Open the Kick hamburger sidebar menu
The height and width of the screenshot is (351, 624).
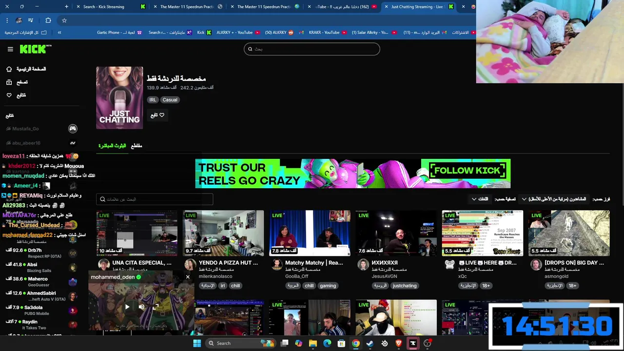[x=10, y=49]
